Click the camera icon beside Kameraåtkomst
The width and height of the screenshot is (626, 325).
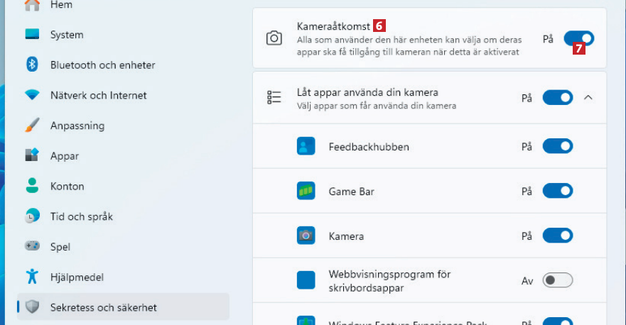tap(274, 38)
